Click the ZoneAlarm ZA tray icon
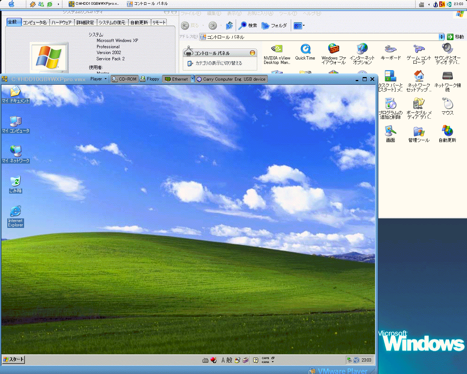 [x=442, y=4]
